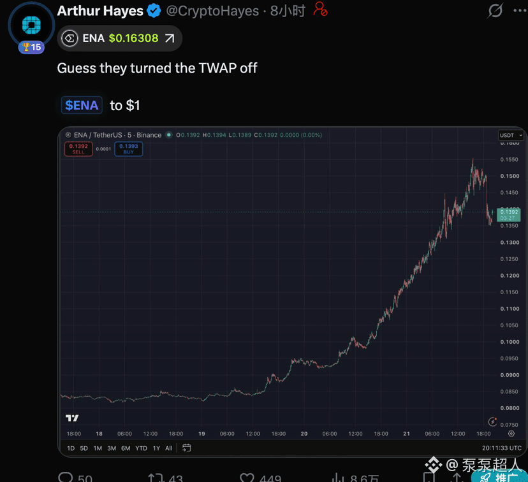Click the chart date label 21
This screenshot has width=528, height=482.
click(x=406, y=434)
